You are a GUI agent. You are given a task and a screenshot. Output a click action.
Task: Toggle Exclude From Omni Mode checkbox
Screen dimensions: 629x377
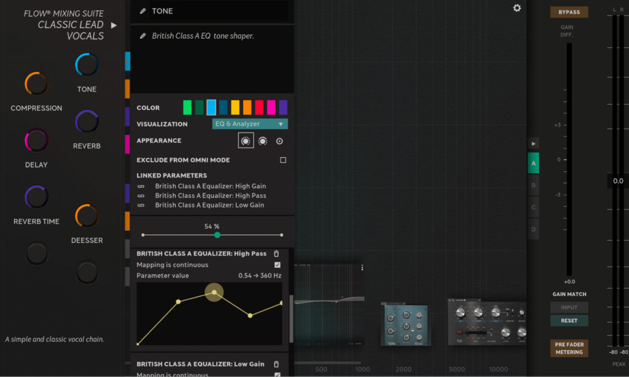(x=283, y=160)
